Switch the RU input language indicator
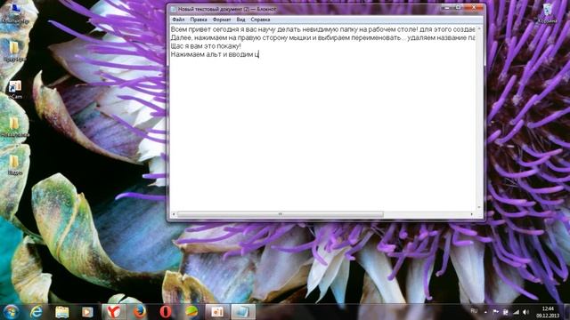The image size is (570, 320). point(474,311)
